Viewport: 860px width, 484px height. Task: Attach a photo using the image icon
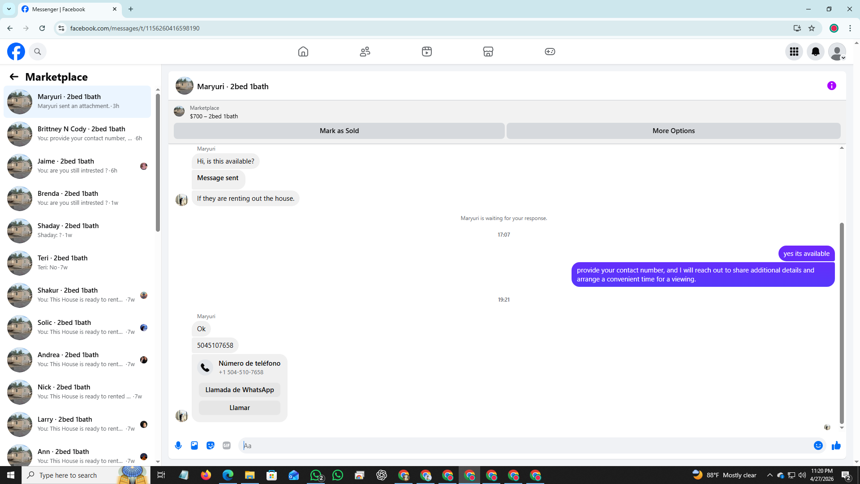click(x=194, y=445)
